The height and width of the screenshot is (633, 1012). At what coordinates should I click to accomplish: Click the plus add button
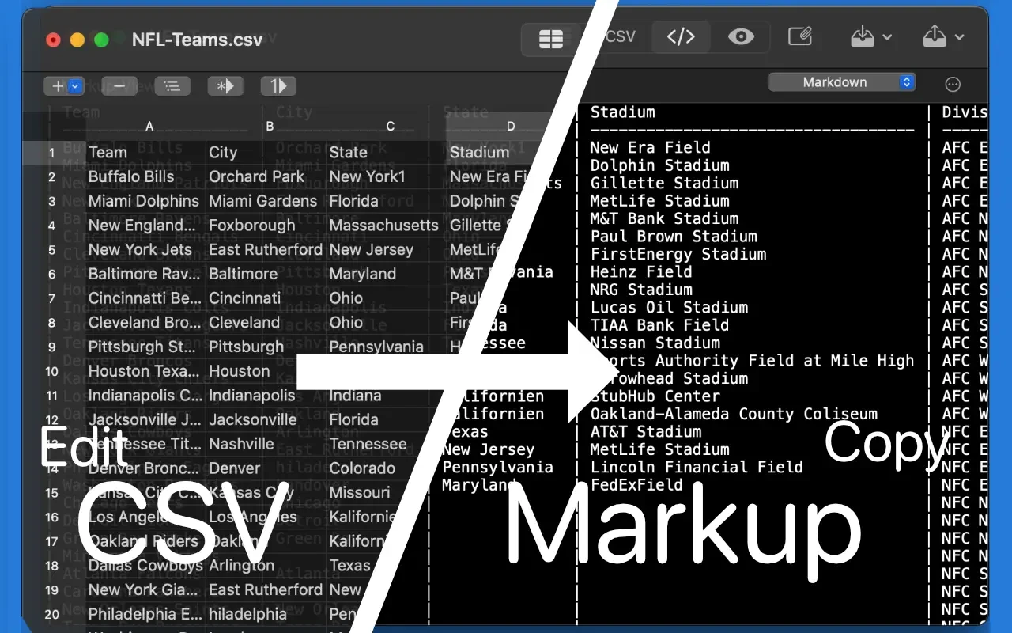point(64,86)
